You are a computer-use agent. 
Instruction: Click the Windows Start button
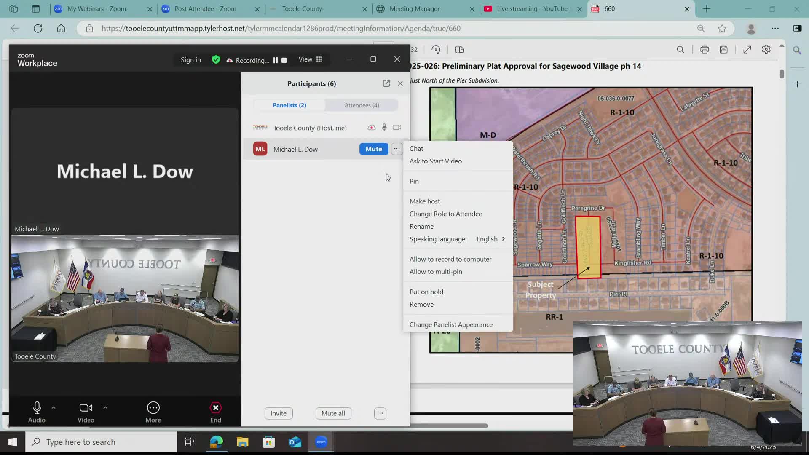(x=13, y=442)
